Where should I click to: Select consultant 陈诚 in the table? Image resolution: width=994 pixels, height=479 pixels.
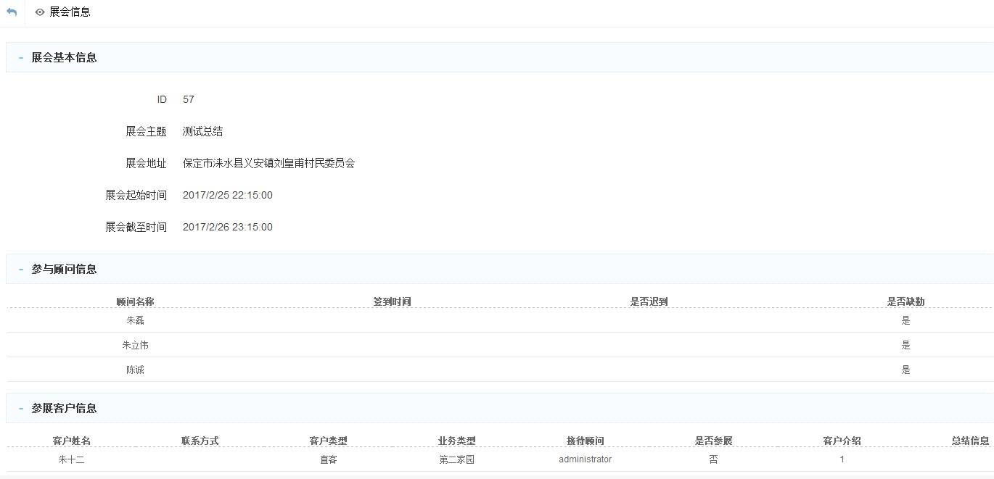(135, 370)
